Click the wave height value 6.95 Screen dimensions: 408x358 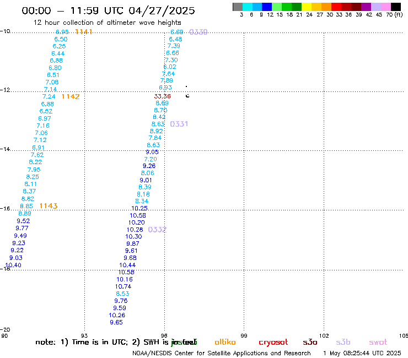pos(62,32)
